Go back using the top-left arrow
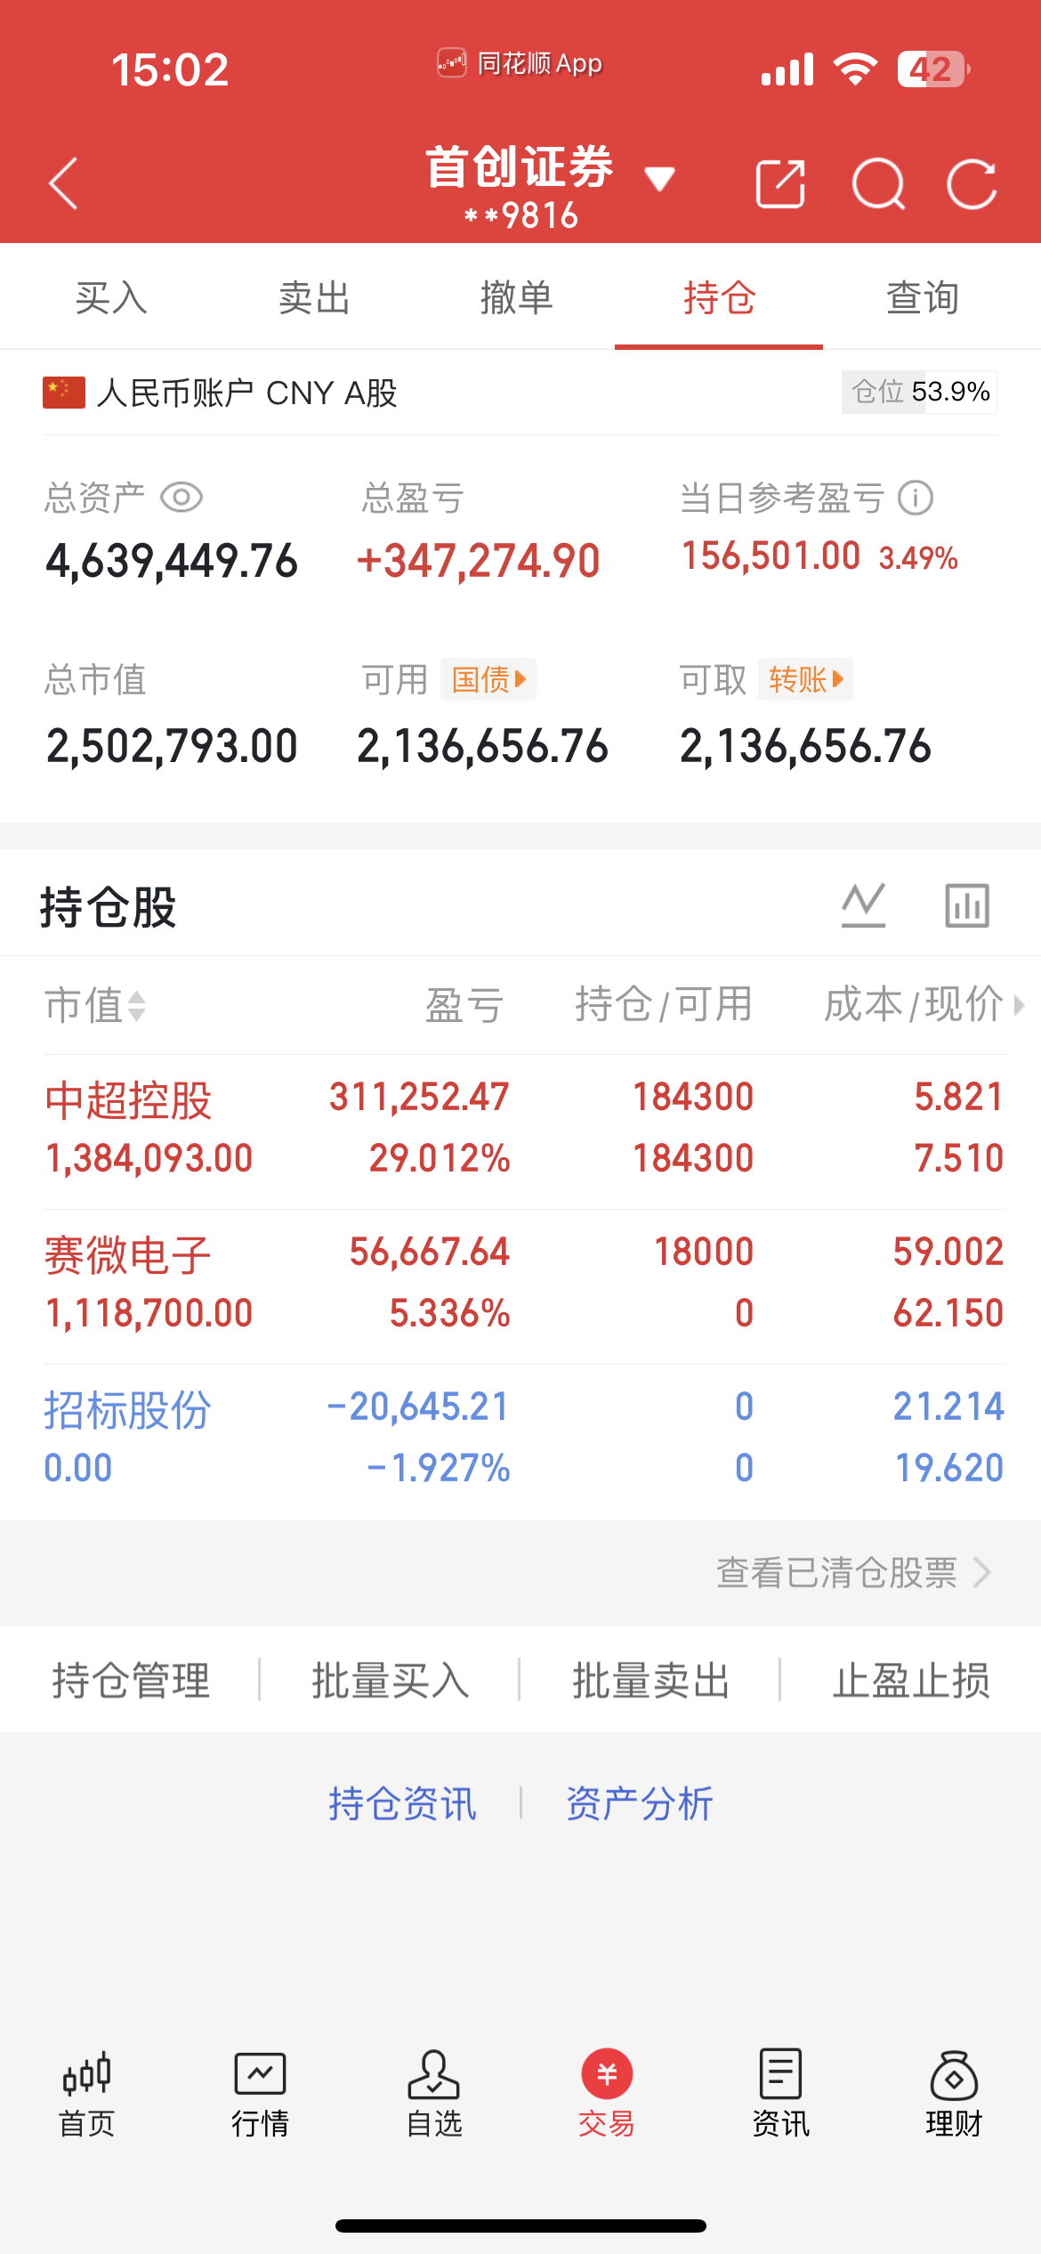The width and height of the screenshot is (1041, 2254). click(63, 183)
